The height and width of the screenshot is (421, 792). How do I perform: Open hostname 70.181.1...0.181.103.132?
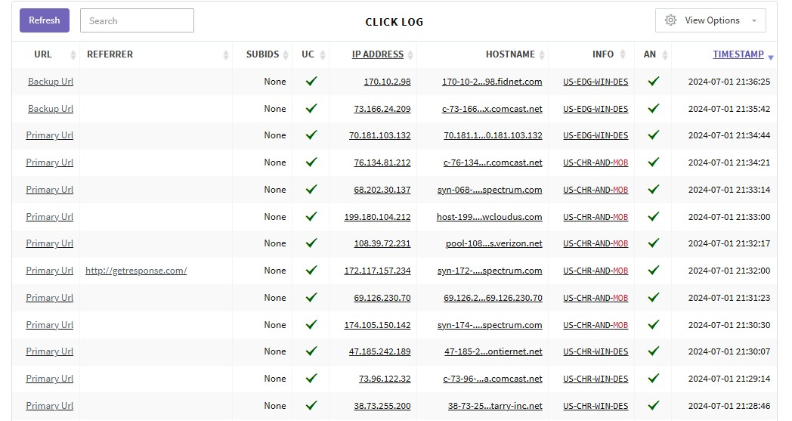pos(493,135)
